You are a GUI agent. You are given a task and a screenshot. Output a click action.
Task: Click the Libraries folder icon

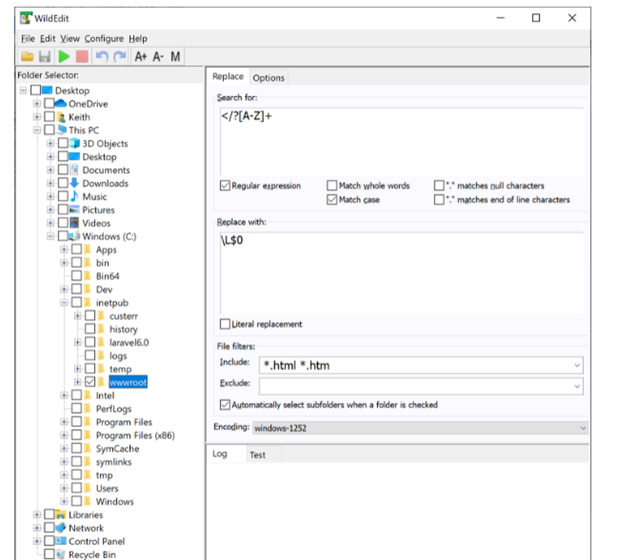pyautogui.click(x=61, y=515)
